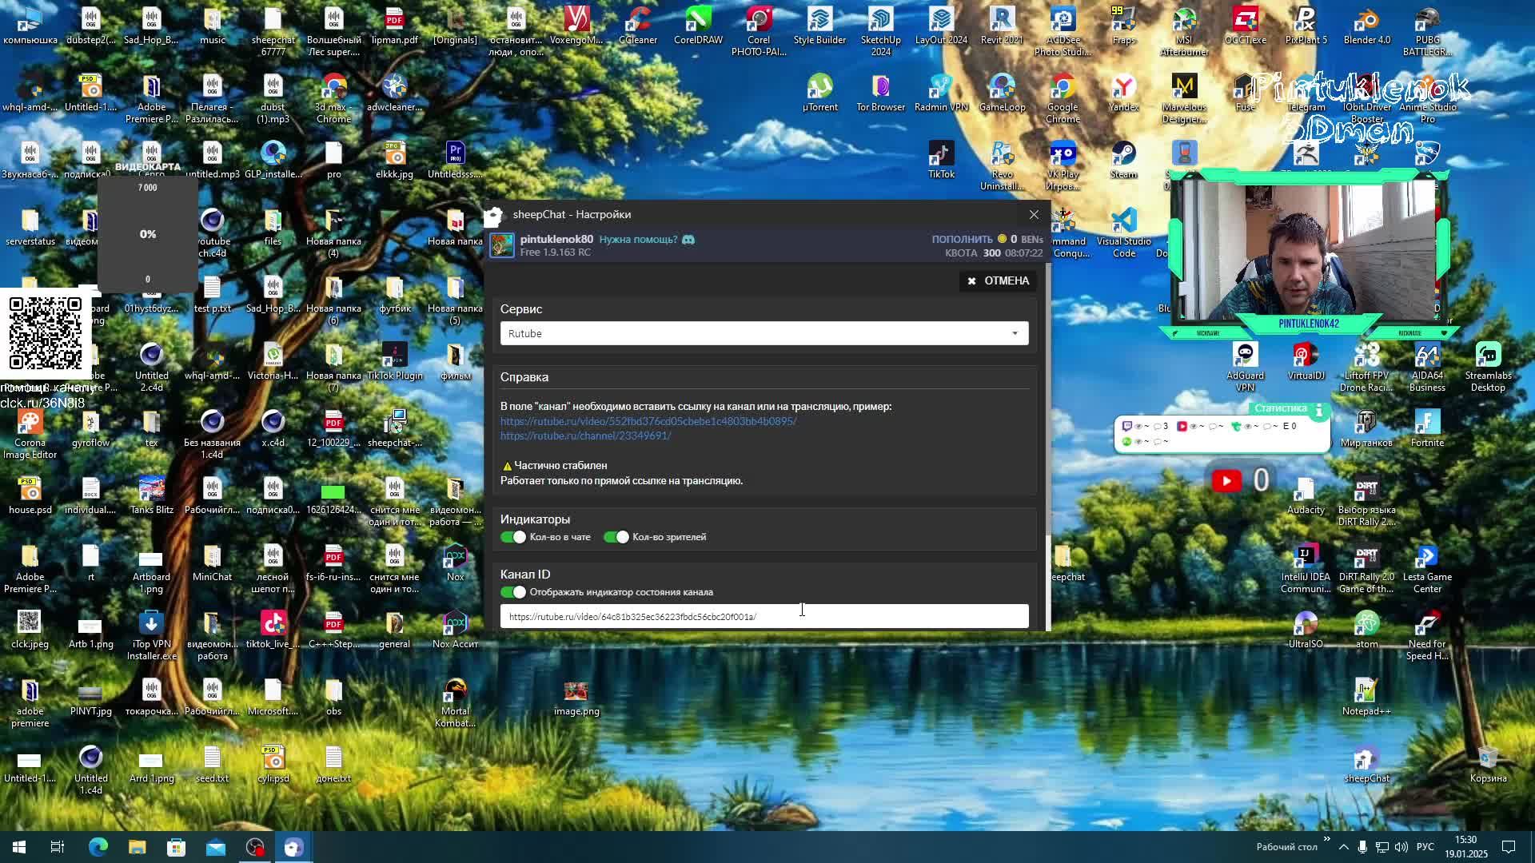
Task: Open the Сервис Rutube dropdown
Action: [x=764, y=333]
